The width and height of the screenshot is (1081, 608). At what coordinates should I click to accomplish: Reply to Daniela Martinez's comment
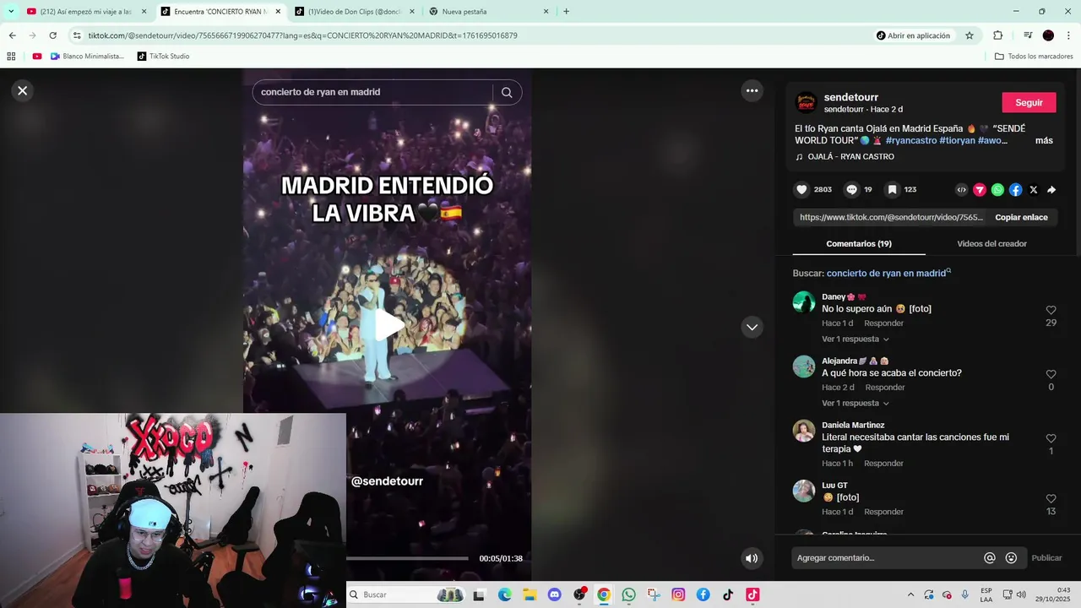pyautogui.click(x=883, y=464)
